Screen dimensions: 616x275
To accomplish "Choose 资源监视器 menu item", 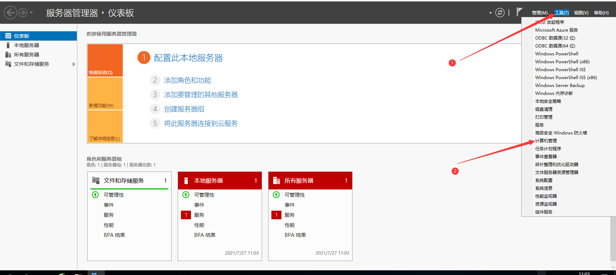I will click(546, 204).
